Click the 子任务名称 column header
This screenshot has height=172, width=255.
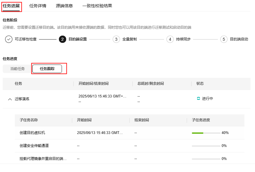(x=29, y=120)
